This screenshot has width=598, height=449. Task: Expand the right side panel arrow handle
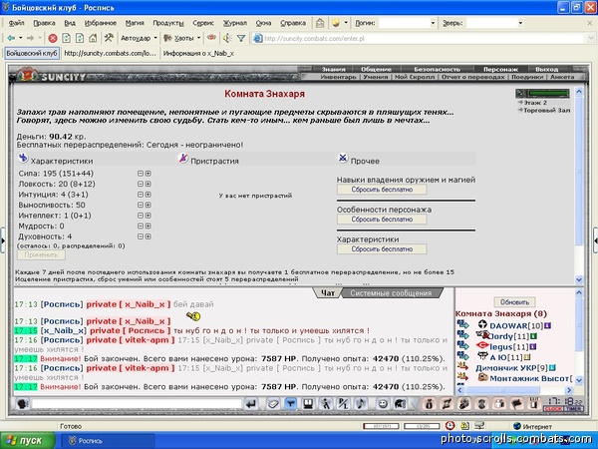point(595,240)
